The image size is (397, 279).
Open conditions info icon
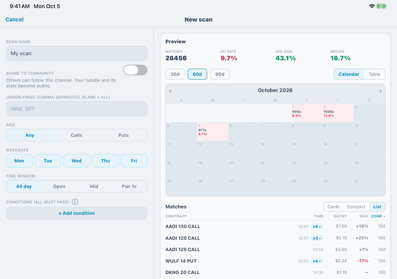75,202
